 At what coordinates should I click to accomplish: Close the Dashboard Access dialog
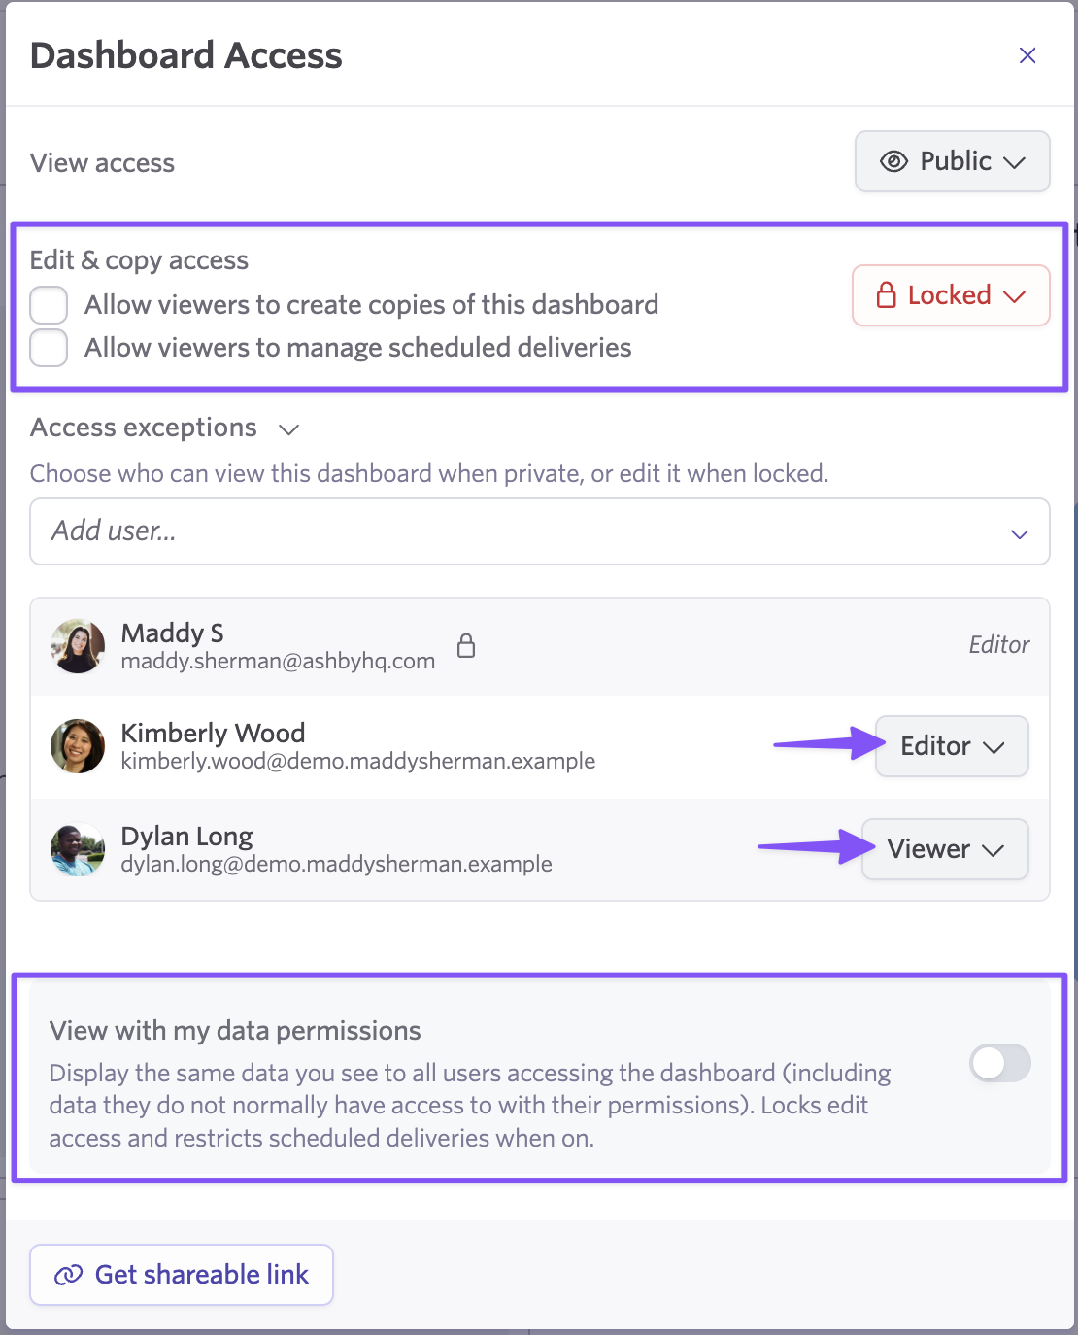(1027, 55)
